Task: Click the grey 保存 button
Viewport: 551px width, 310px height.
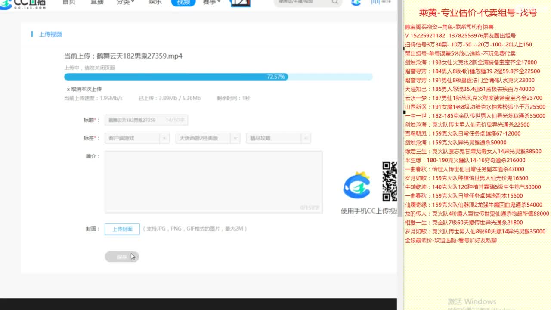Action: pos(122,257)
